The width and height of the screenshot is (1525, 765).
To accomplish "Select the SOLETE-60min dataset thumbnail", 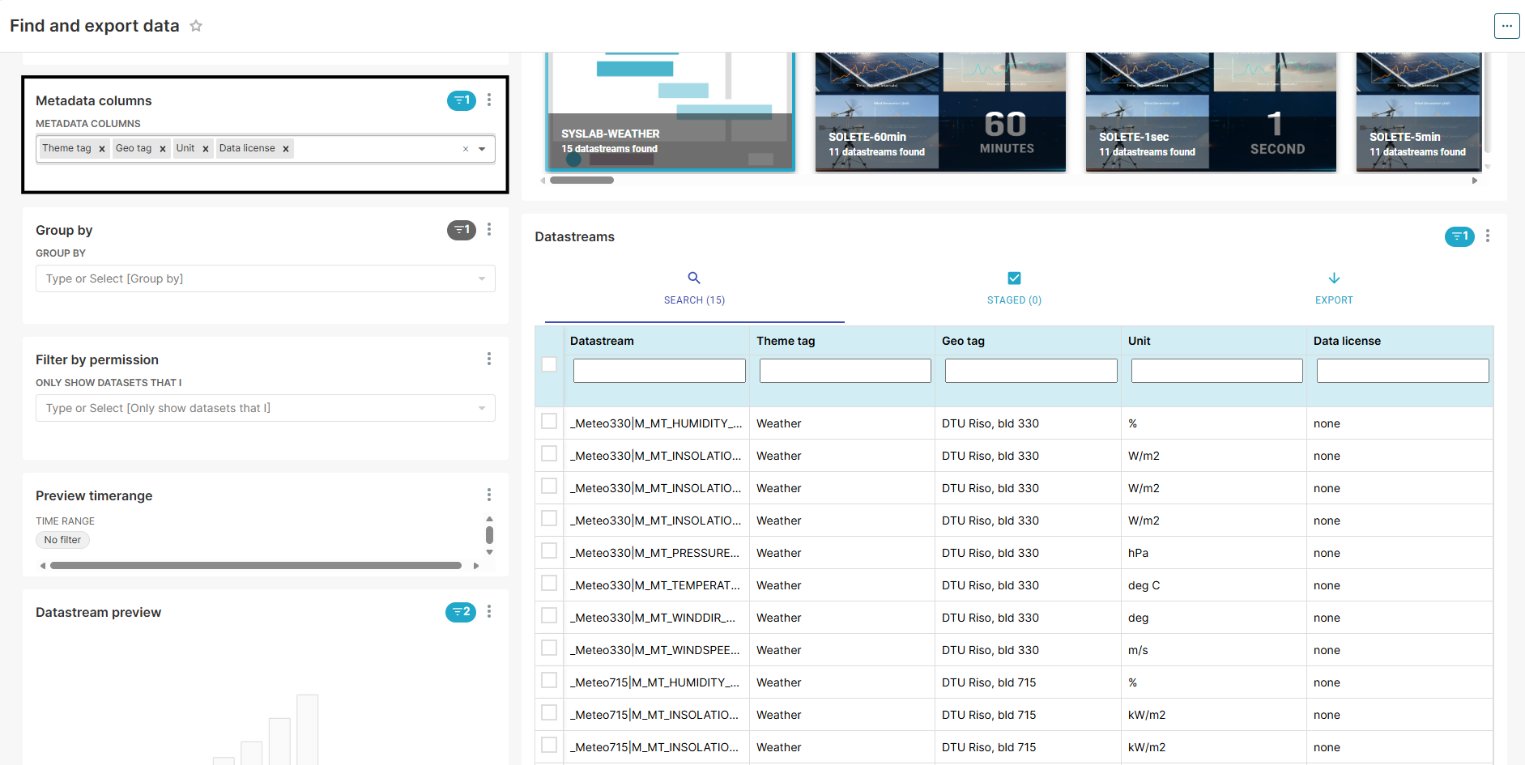I will click(939, 112).
